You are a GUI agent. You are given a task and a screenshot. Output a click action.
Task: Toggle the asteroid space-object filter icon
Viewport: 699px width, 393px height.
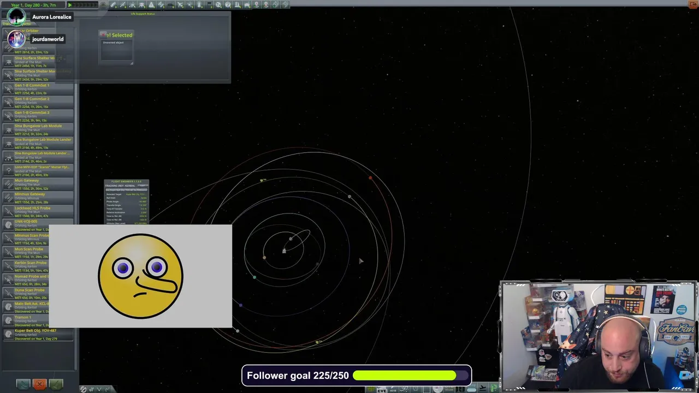coord(218,5)
